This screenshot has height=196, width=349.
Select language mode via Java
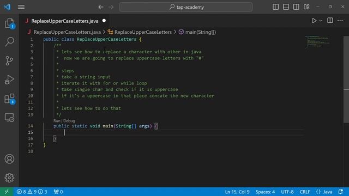(x=328, y=192)
